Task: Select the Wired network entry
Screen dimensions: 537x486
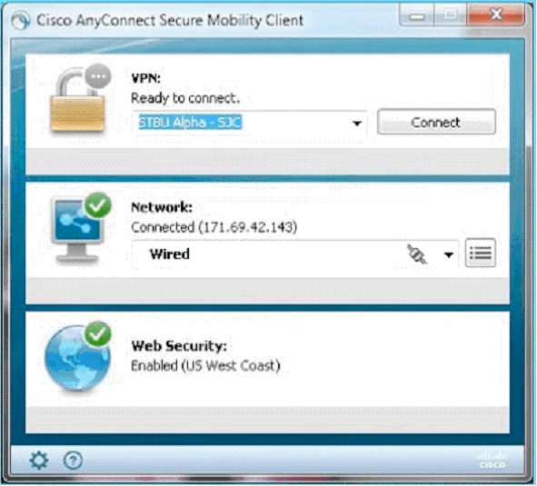Action: point(295,254)
